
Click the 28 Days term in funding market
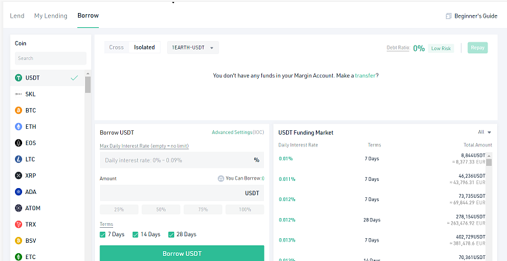[372, 220]
